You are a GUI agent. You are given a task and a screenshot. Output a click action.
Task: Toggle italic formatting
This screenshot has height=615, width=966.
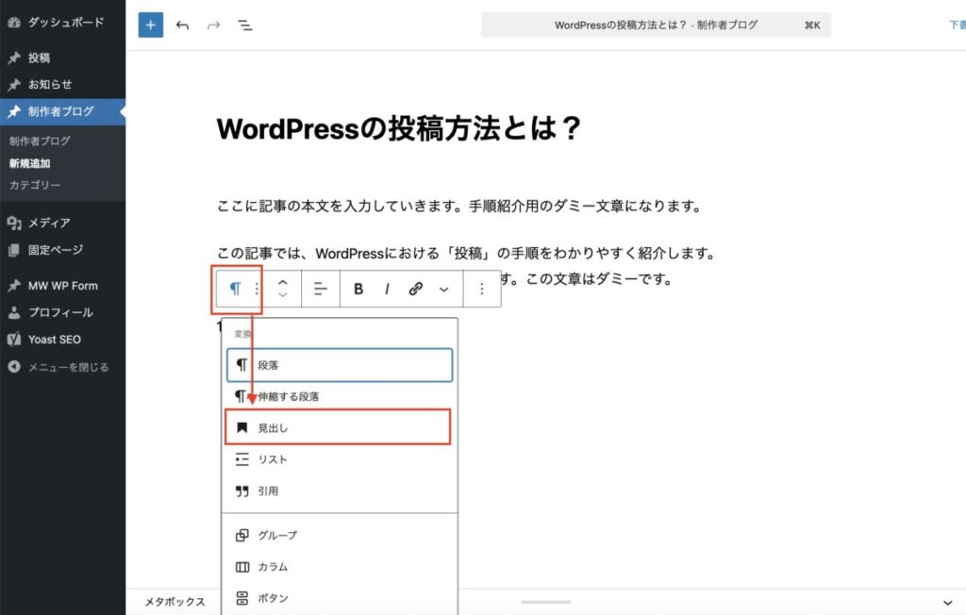387,289
